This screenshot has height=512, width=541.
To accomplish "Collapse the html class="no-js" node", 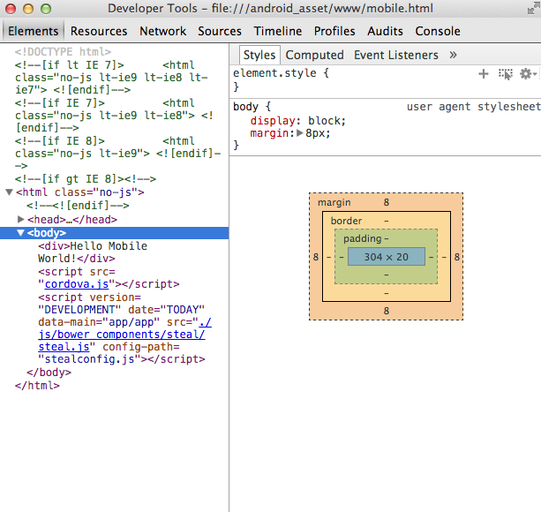I will pyautogui.click(x=10, y=192).
